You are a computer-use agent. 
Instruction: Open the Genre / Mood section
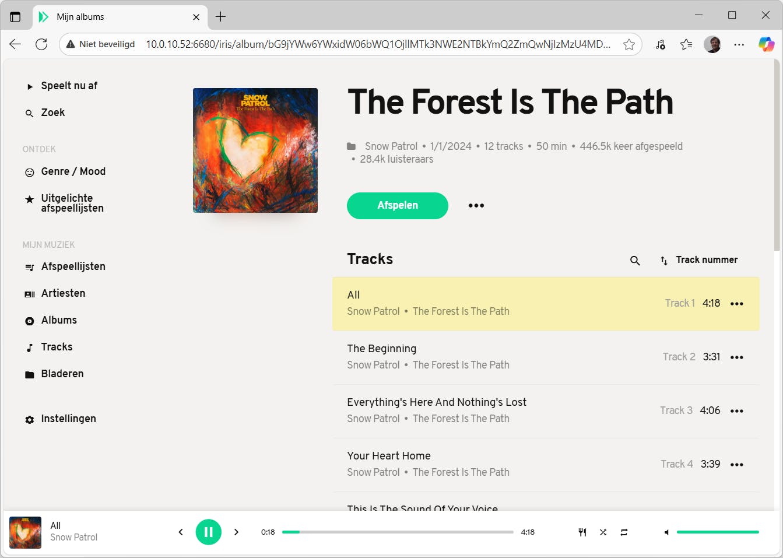point(73,171)
